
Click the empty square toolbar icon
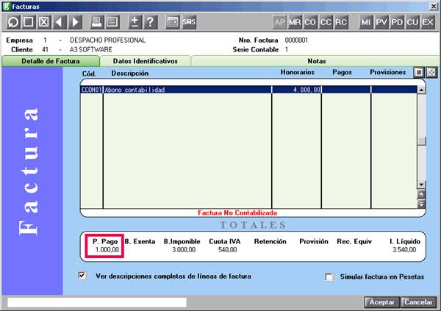point(29,22)
